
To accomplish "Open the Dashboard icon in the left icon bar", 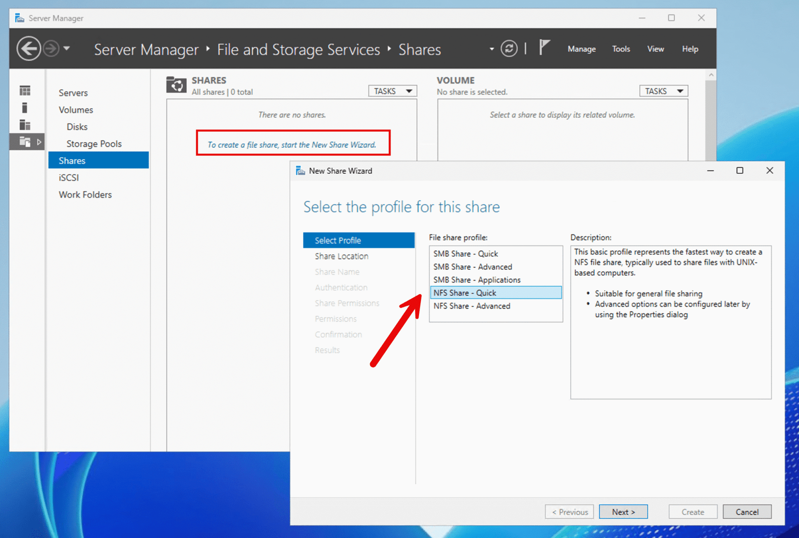I will pyautogui.click(x=24, y=91).
